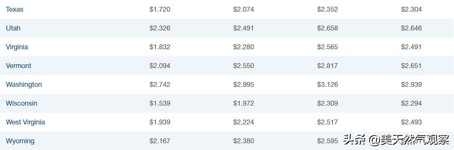This screenshot has height=150, width=454.
Task: Select Utah price $2.491
Action: point(243,28)
